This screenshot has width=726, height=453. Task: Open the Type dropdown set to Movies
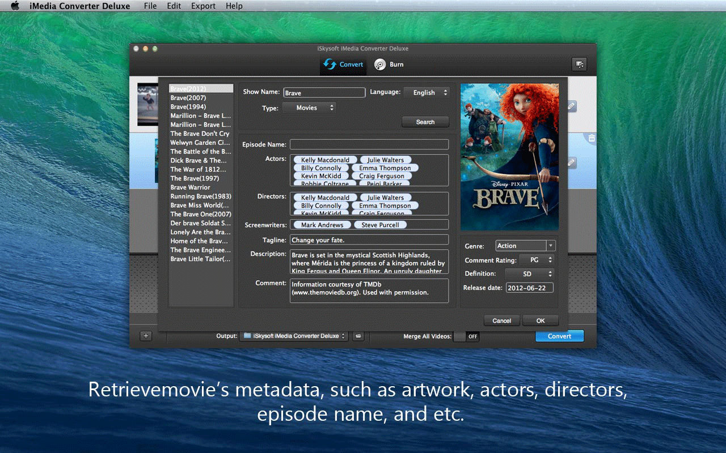(309, 108)
